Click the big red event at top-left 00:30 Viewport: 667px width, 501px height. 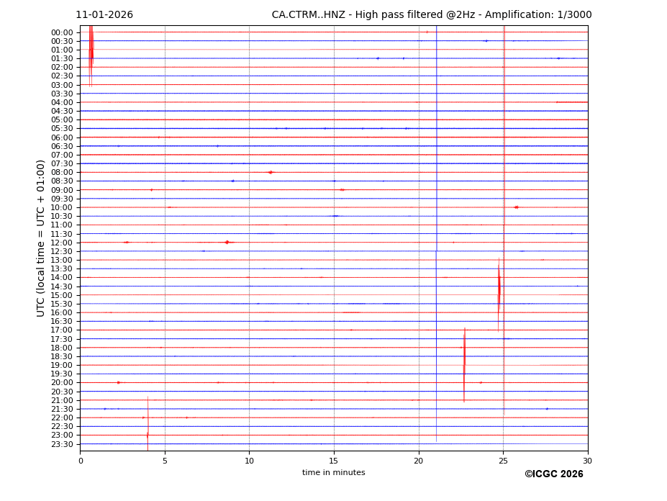[x=91, y=47]
